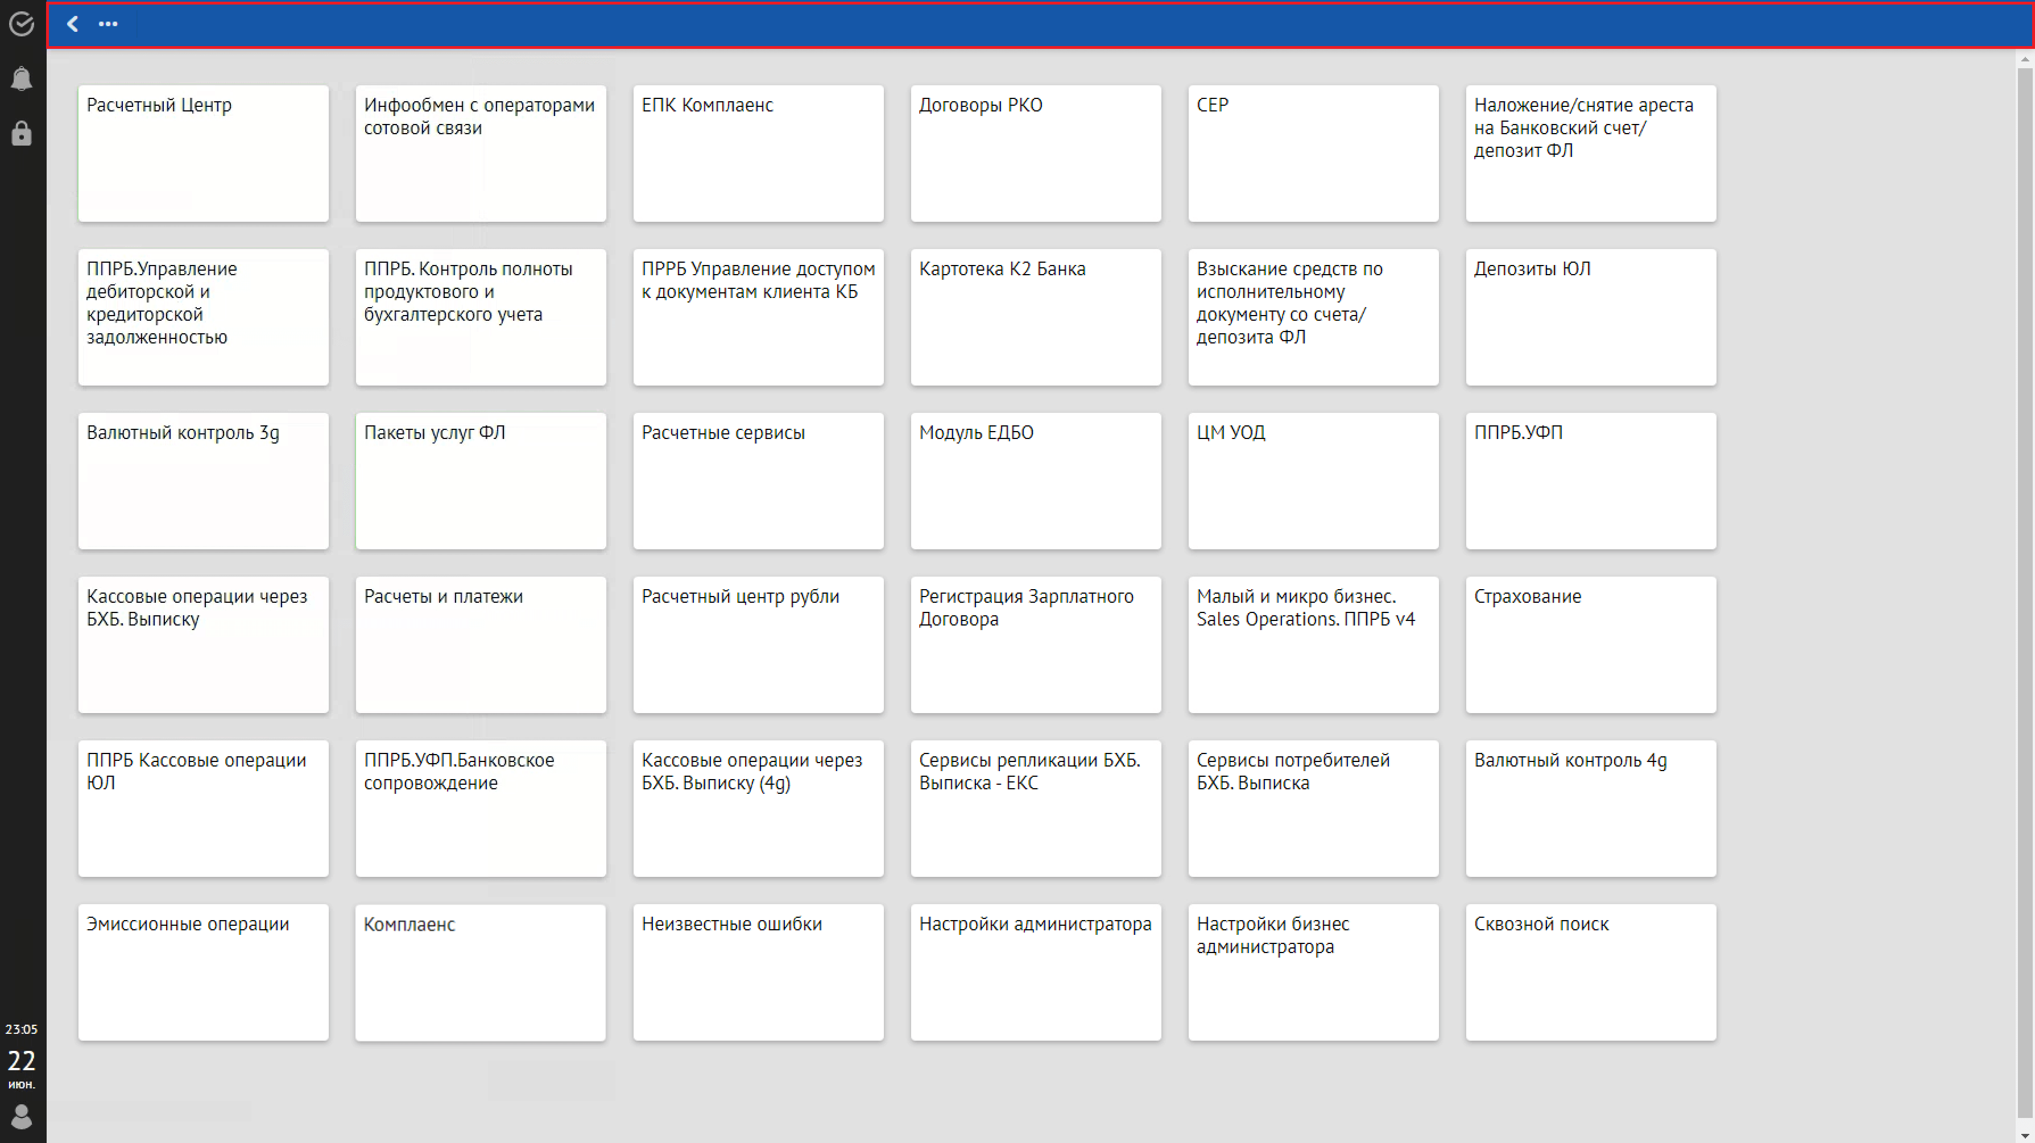
Task: Open the Модуль ЕДБО tile
Action: coord(1036,481)
